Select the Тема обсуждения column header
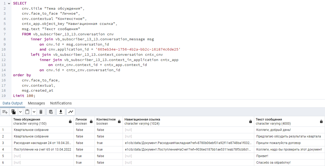The height and width of the screenshot is (166, 325). coord(43,121)
